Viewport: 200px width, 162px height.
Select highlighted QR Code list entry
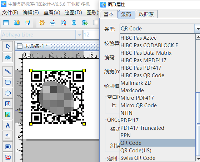coord(157,143)
